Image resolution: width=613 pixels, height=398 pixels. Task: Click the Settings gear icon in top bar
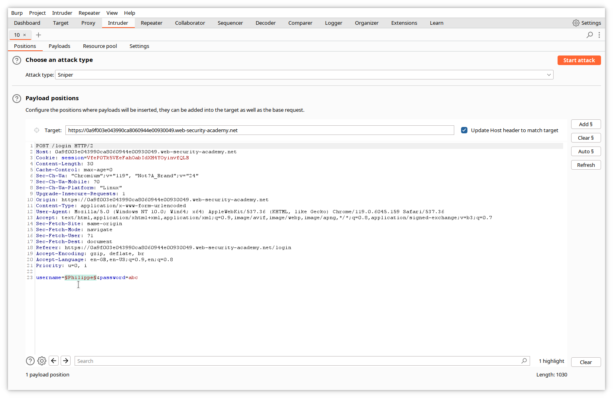576,23
